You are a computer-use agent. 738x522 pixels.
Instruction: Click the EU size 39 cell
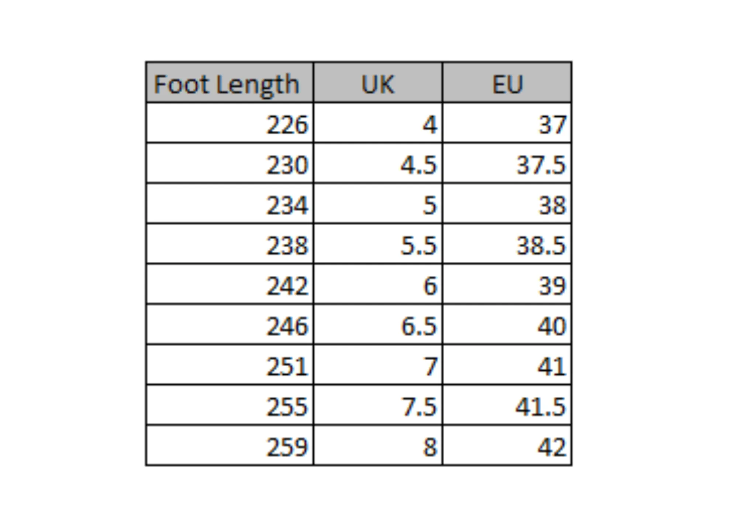coord(507,284)
